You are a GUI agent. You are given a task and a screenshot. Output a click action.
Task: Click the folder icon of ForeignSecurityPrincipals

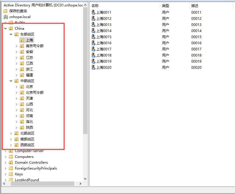(11, 168)
